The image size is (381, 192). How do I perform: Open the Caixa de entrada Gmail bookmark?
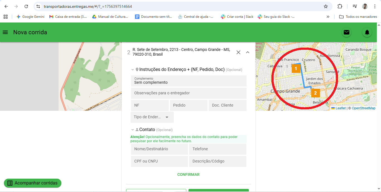[x=68, y=17]
